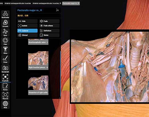Select 'Anterior axioappendicular muscles' breadcrumb
The height and width of the screenshot is (117, 149).
(18, 3)
